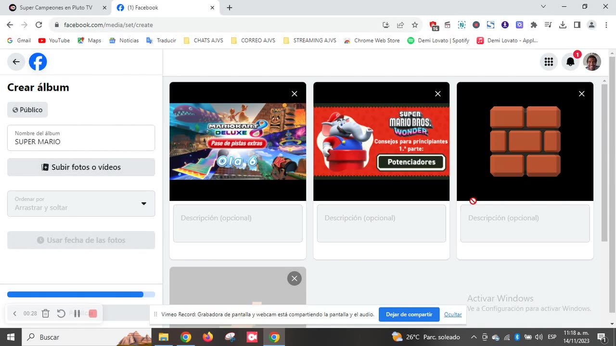Remove the uploading fourth photo
The width and height of the screenshot is (616, 346).
pyautogui.click(x=295, y=278)
